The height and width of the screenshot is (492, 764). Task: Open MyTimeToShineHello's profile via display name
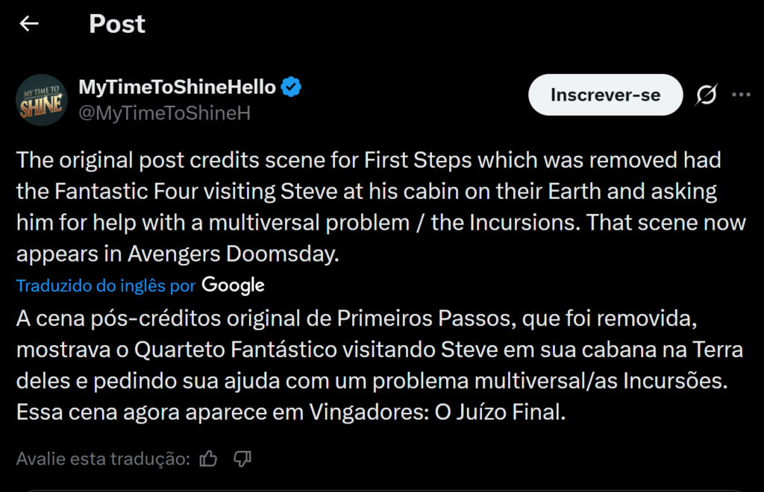click(x=177, y=86)
